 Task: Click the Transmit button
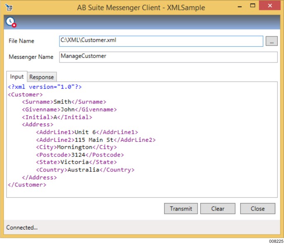coord(181,209)
